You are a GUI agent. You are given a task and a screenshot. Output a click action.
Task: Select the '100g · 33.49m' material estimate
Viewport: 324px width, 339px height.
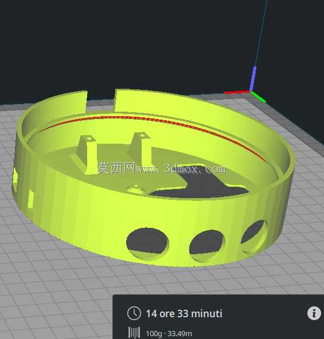(x=169, y=334)
